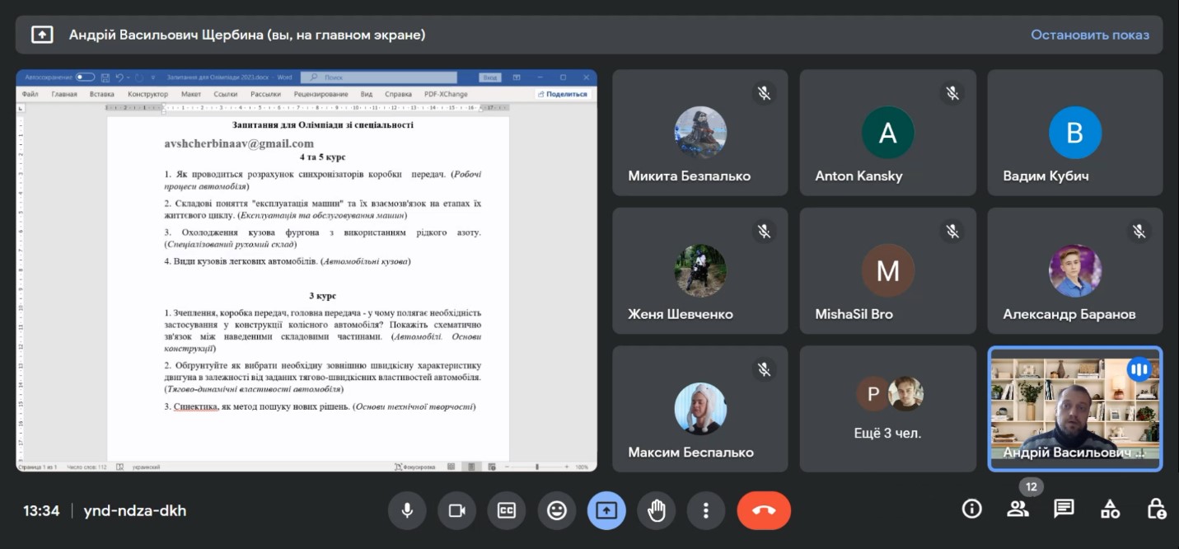This screenshot has height=549, width=1179.
Task: Open the Вставка ribbon tab in Word
Action: pyautogui.click(x=102, y=94)
